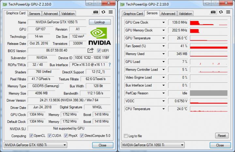
Task: Switch to Graphics Card tab in right window
Action: click(133, 14)
